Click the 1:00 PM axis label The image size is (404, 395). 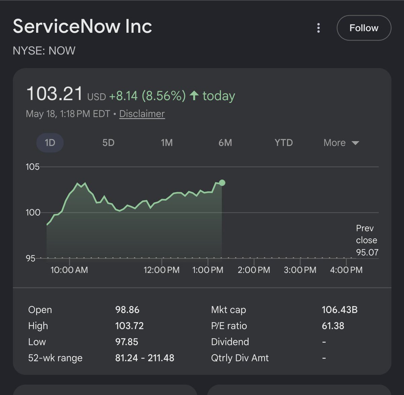coord(208,270)
